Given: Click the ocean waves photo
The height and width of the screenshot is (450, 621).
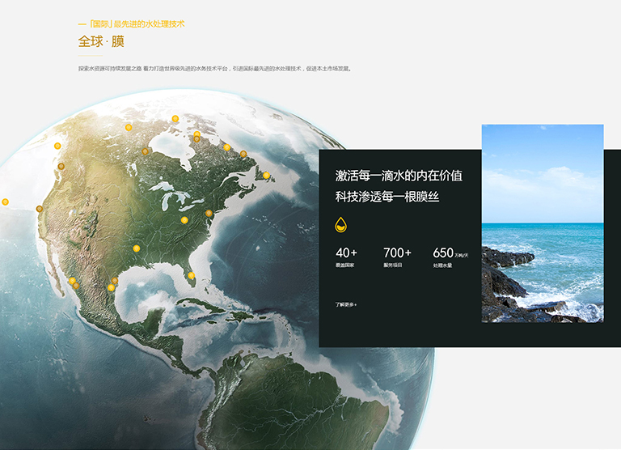Looking at the screenshot, I should pyautogui.click(x=543, y=223).
